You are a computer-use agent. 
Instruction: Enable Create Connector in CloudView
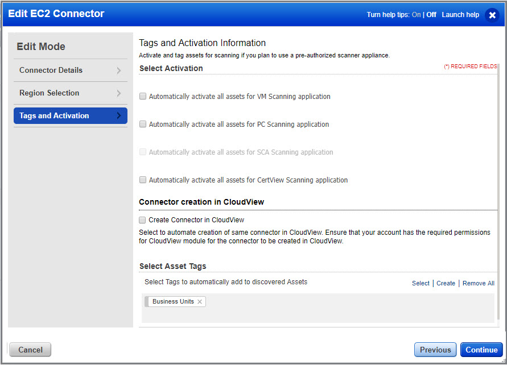coord(142,220)
